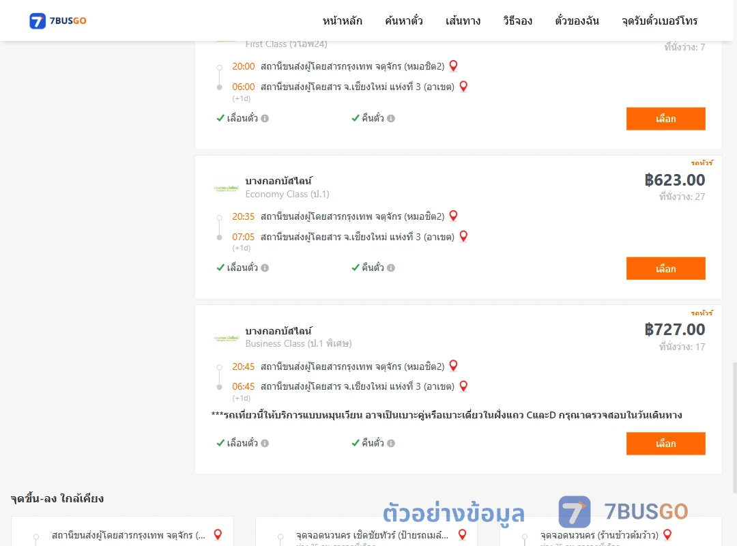Click the ฿727.00 price text
The image size is (737, 546).
coord(674,329)
